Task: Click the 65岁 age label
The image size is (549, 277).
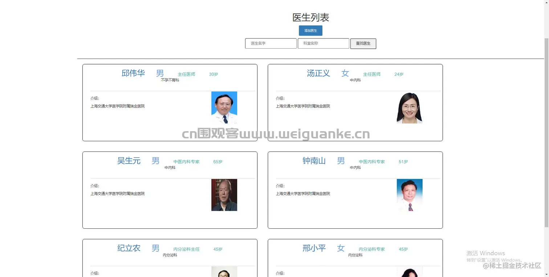Action: click(x=218, y=162)
